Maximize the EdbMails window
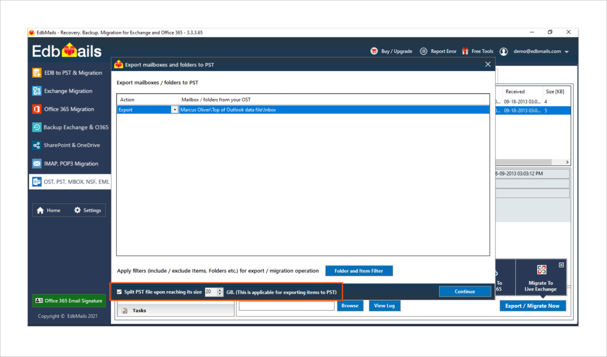 [550, 33]
